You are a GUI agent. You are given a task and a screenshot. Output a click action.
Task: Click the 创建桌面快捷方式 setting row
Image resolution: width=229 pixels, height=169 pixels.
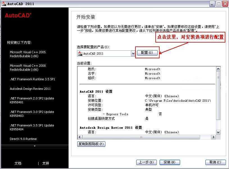click(118, 119)
